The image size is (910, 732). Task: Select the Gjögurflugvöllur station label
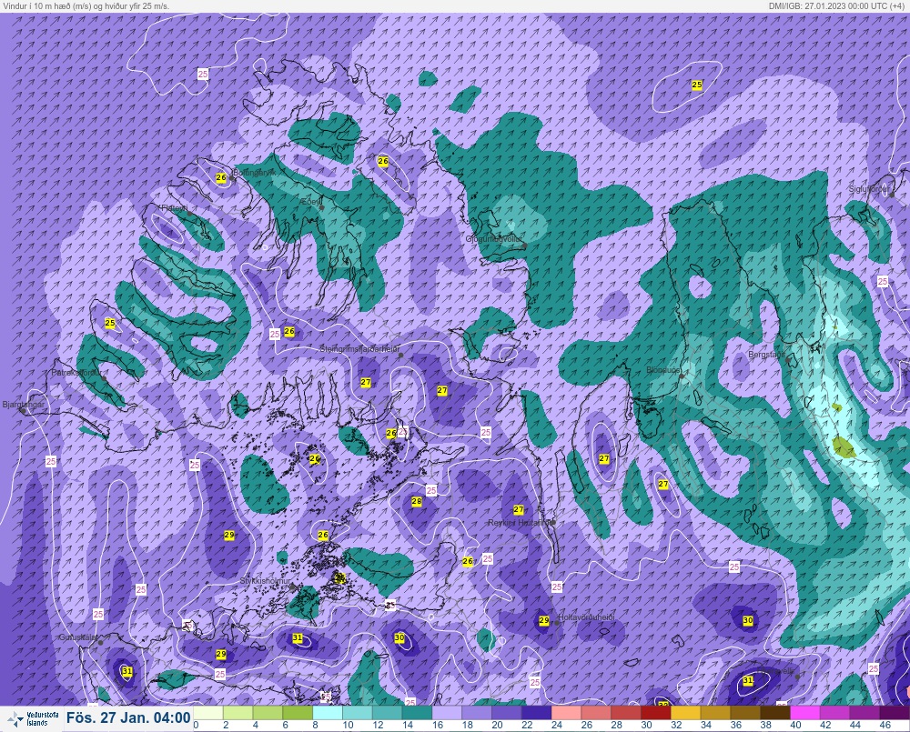tap(494, 239)
